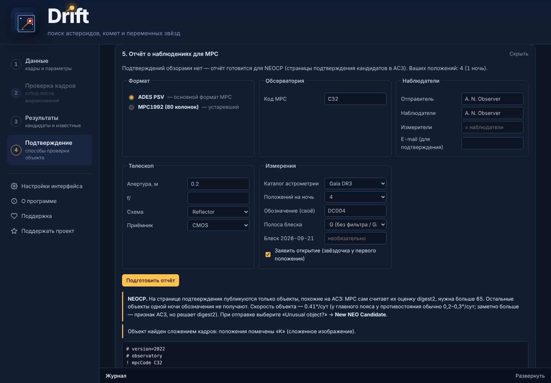551x383 pixels.
Task: Click the '# version=2022' report line
Action: pos(146,349)
